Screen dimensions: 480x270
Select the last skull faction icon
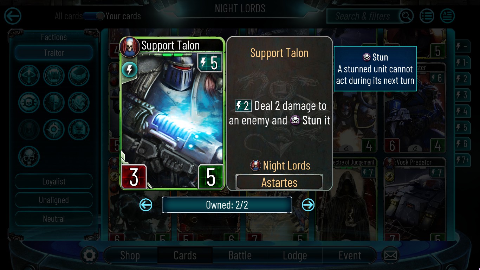(x=29, y=156)
